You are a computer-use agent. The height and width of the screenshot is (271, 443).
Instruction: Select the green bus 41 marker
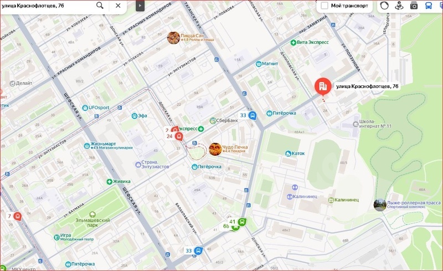pyautogui.click(x=243, y=222)
